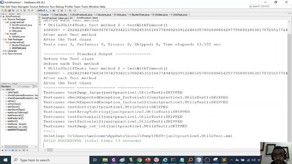Click the BUILD SUCCESSFUL output line
292x164 pixels.
[92, 141]
